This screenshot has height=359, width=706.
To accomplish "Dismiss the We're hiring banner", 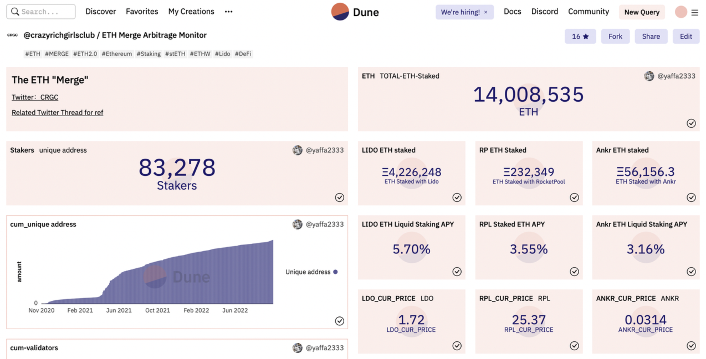I will pos(486,12).
